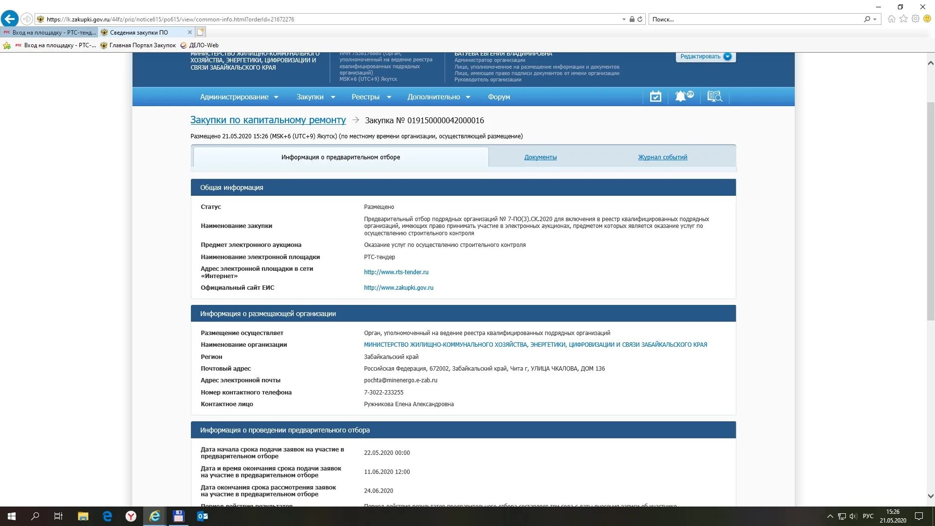Go back with the browser back arrow
The image size is (935, 526).
click(x=10, y=19)
